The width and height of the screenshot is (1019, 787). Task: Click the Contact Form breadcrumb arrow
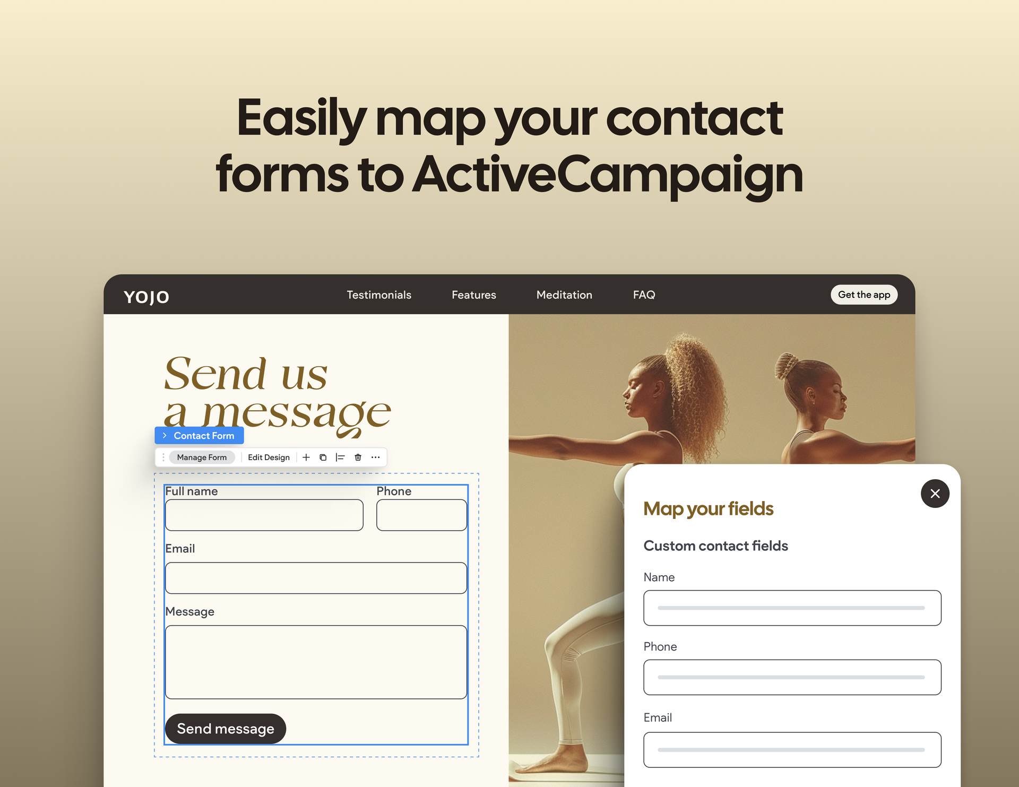tap(165, 436)
